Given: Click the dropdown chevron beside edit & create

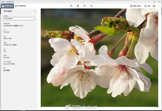Looking at the screenshot, I should point(141,6).
